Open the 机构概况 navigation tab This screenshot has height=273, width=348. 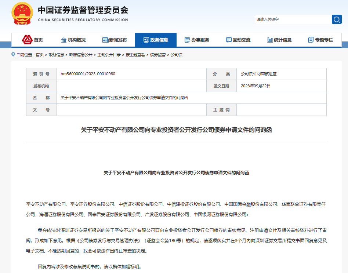[x=73, y=40]
